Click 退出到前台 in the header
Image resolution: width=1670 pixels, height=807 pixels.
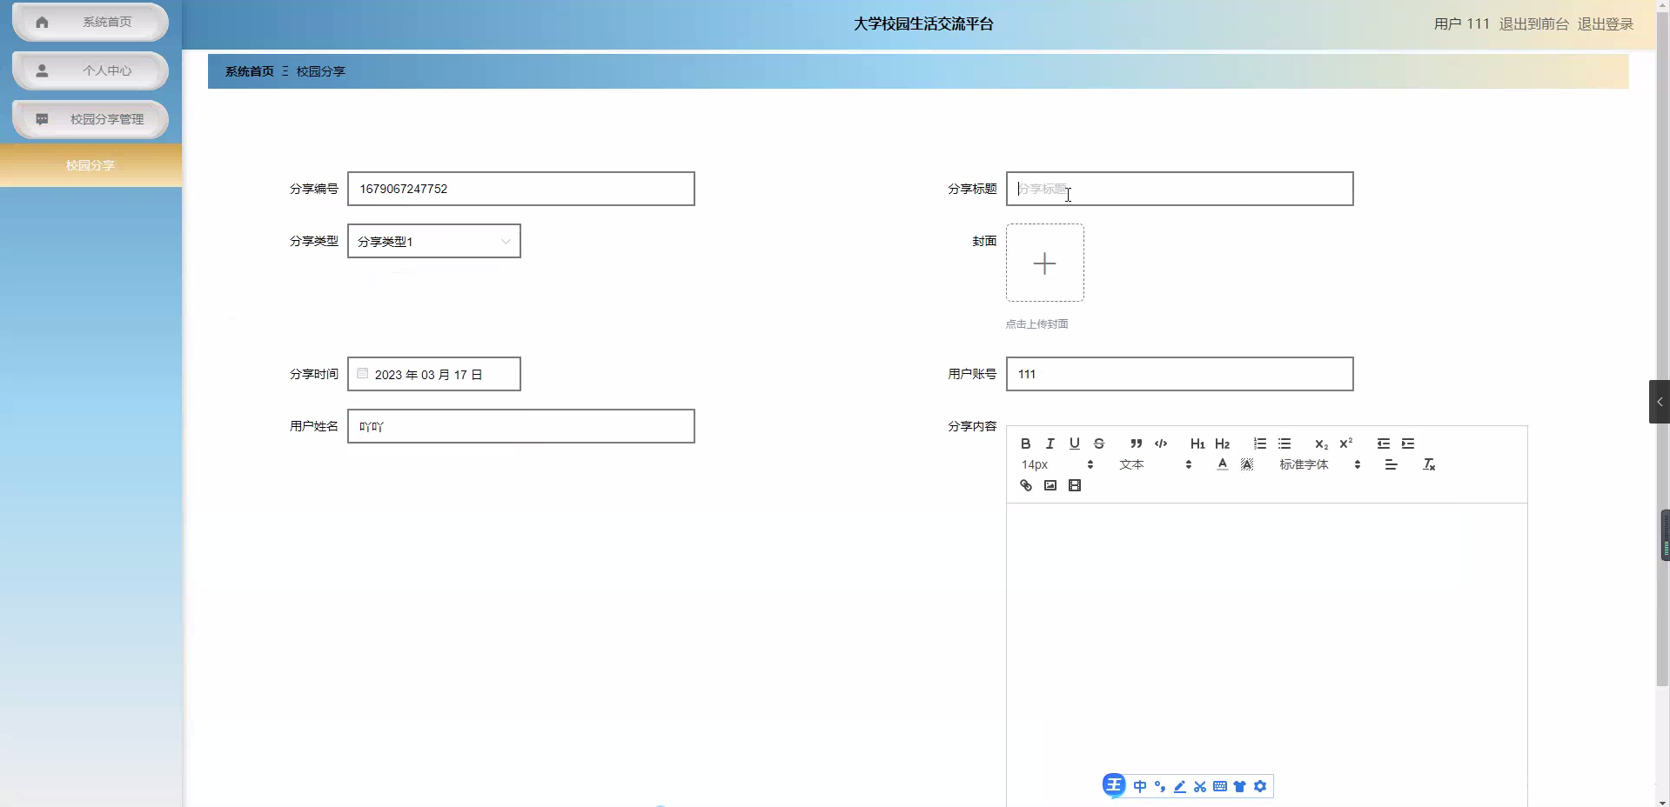(1533, 23)
